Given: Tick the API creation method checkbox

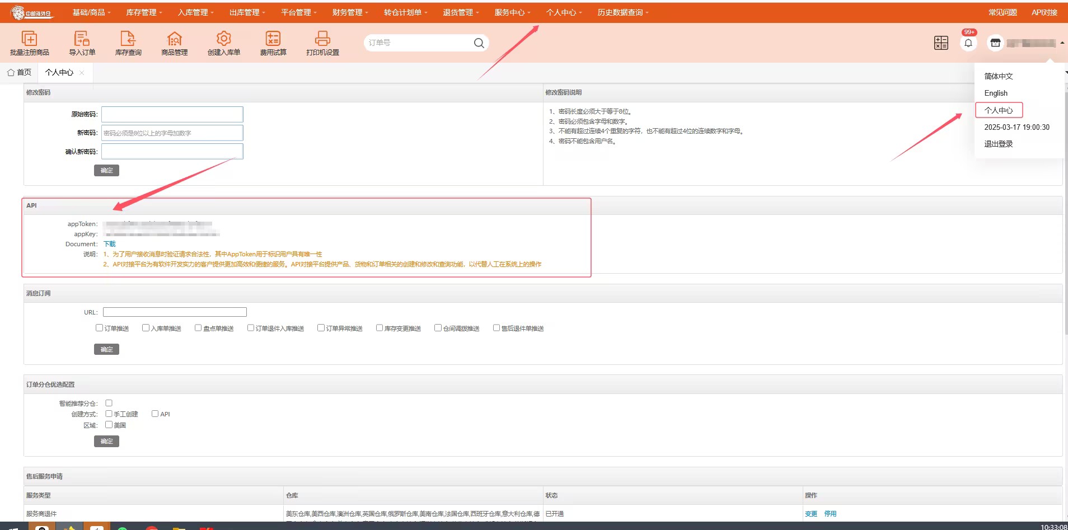Looking at the screenshot, I should coord(155,414).
